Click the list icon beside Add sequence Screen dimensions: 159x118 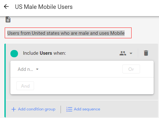coord(69,109)
